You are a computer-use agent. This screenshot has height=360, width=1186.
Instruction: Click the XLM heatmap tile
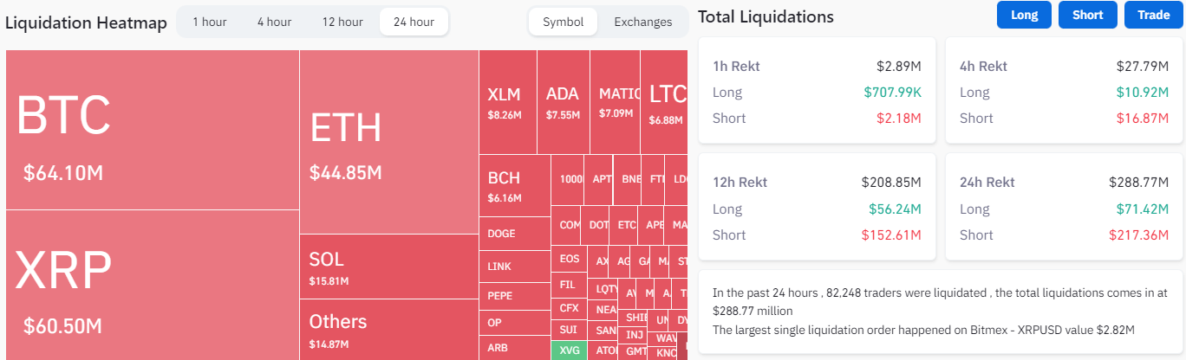(507, 102)
